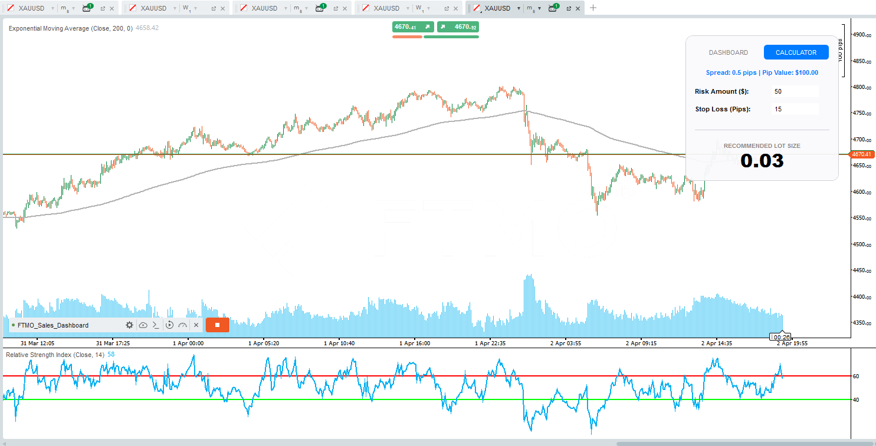Open the bot log console icon

click(156, 325)
